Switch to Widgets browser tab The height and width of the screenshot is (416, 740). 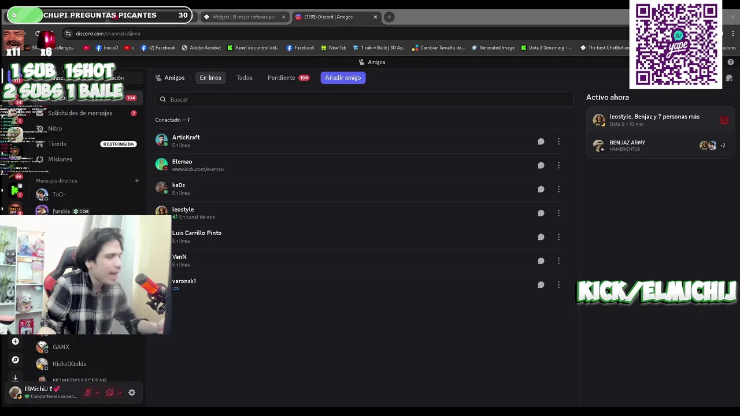(x=243, y=17)
